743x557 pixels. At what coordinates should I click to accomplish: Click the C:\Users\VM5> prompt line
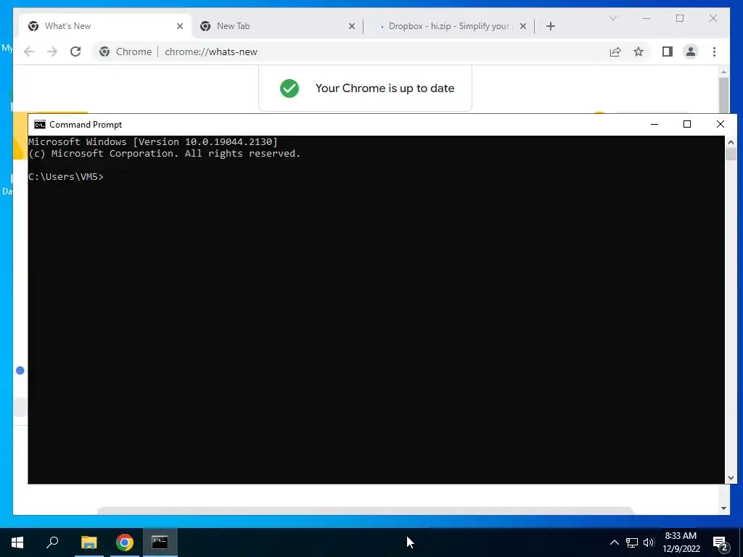tap(66, 177)
